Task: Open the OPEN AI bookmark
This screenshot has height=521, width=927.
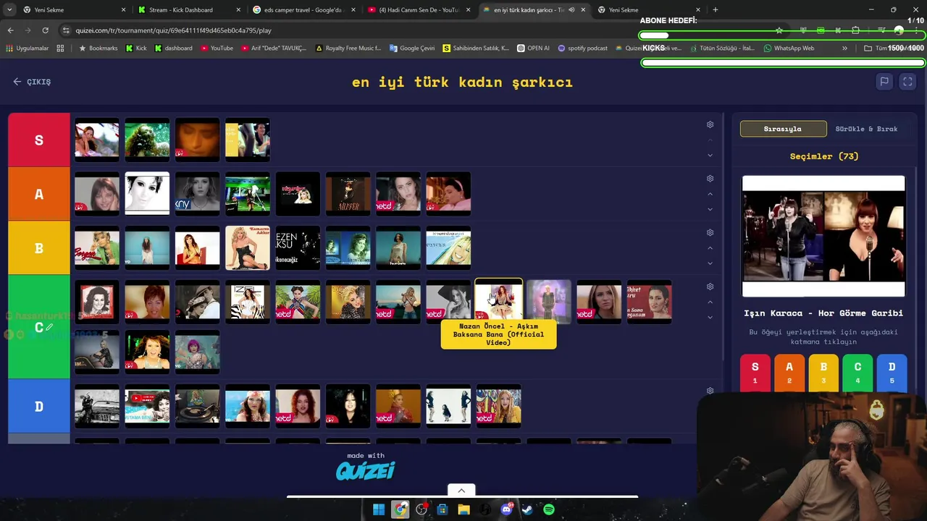Action: coord(533,48)
